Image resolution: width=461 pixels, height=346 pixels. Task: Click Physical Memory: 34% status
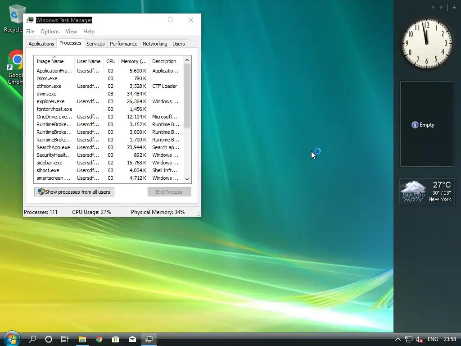coord(158,212)
